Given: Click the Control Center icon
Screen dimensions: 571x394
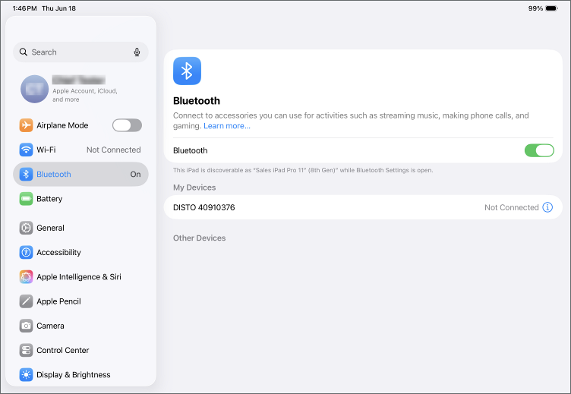Looking at the screenshot, I should (x=27, y=350).
